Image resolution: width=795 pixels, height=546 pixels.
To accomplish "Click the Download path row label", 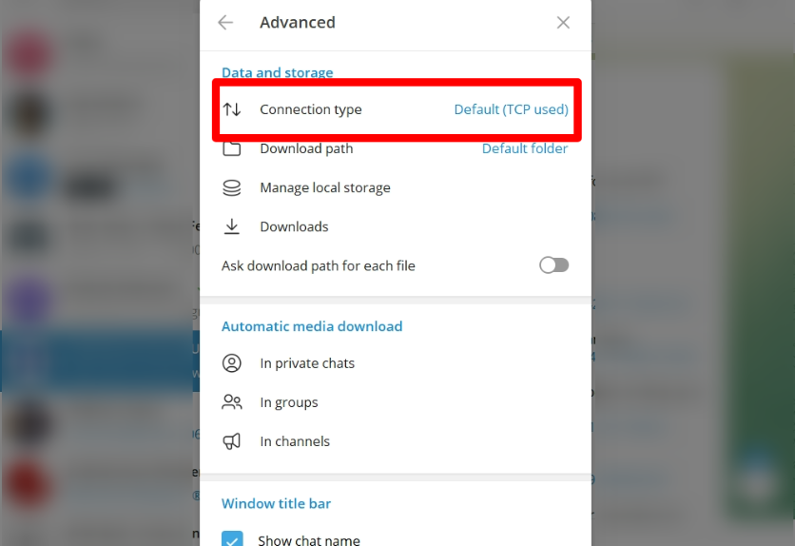I will pos(306,148).
